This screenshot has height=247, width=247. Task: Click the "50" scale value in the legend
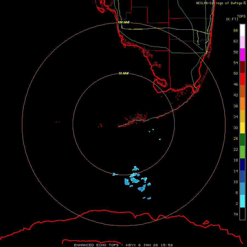(236, 74)
